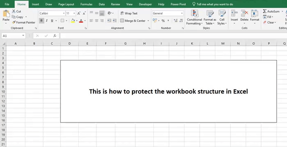Click the Format Painter brush icon
This screenshot has width=287, height=147.
pos(14,22)
